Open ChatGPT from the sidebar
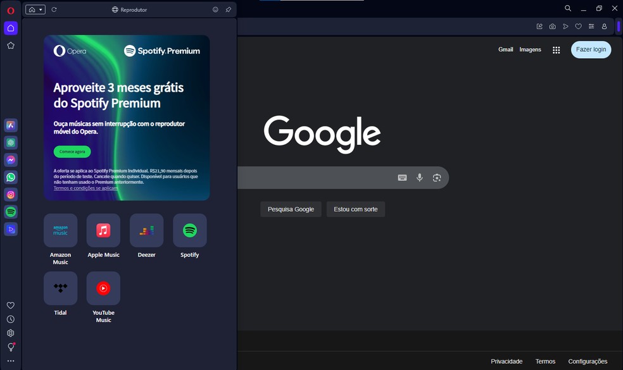The width and height of the screenshot is (623, 370). point(11,143)
